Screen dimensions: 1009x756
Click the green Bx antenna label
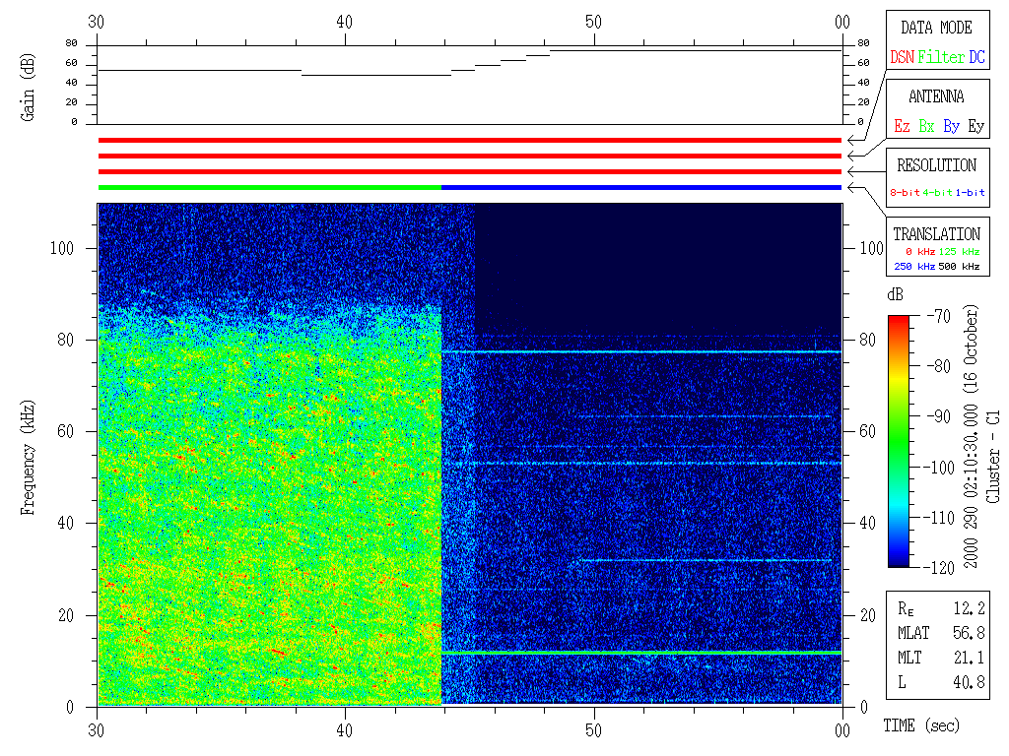tap(926, 126)
